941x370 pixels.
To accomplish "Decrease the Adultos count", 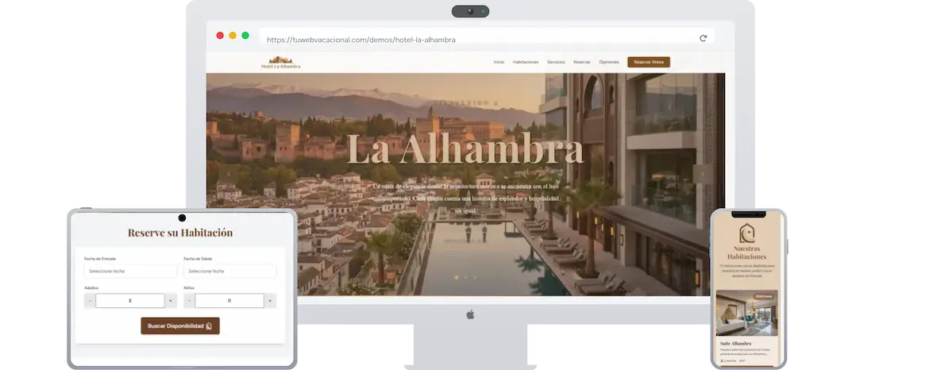I will point(90,300).
